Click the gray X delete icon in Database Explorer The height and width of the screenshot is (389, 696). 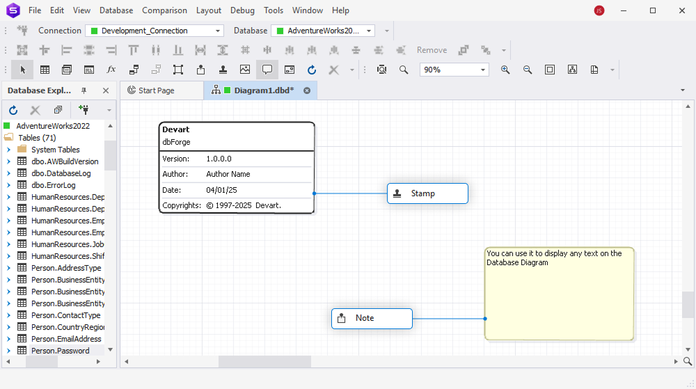pyautogui.click(x=35, y=110)
